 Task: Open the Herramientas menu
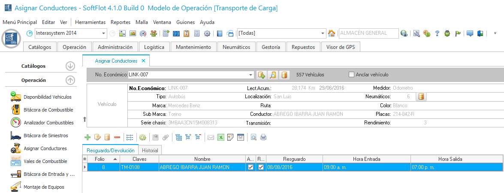pyautogui.click(x=90, y=22)
